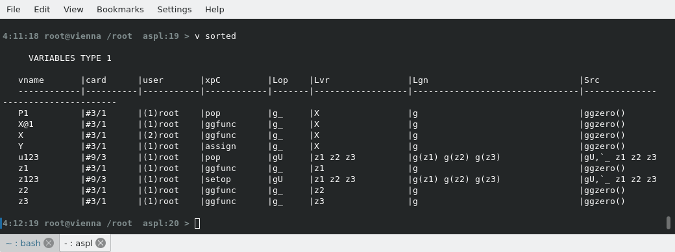675x252 pixels.
Task: Click the vname column header
Action: click(x=31, y=80)
